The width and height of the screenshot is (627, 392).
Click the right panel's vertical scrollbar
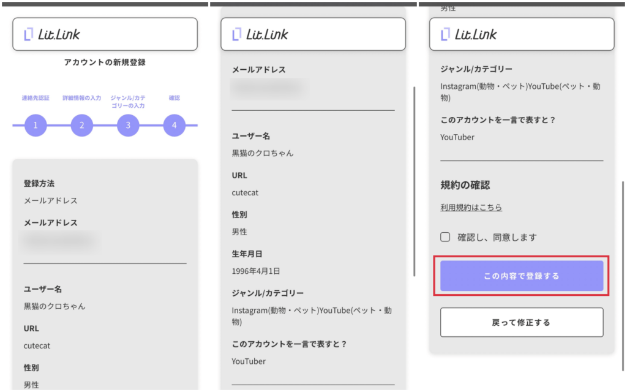click(623, 257)
